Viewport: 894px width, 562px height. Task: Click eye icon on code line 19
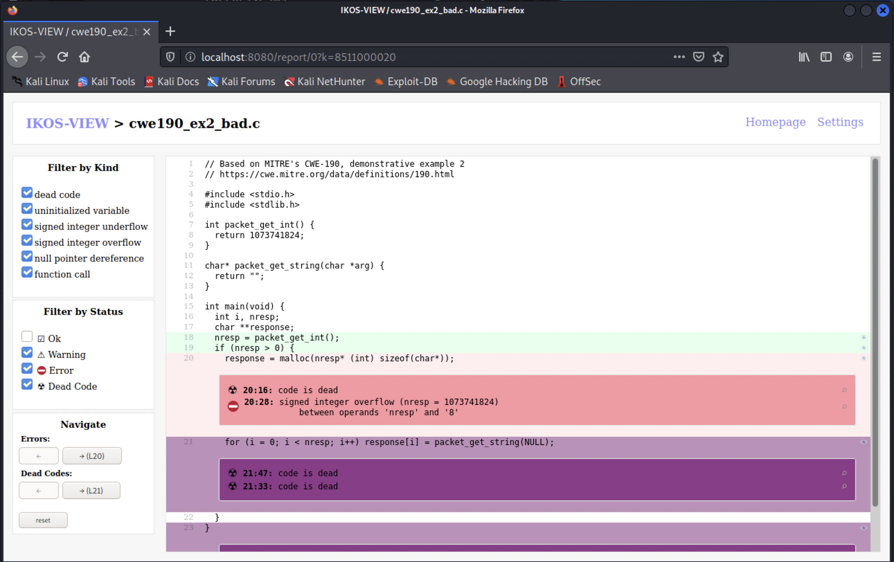tap(864, 348)
